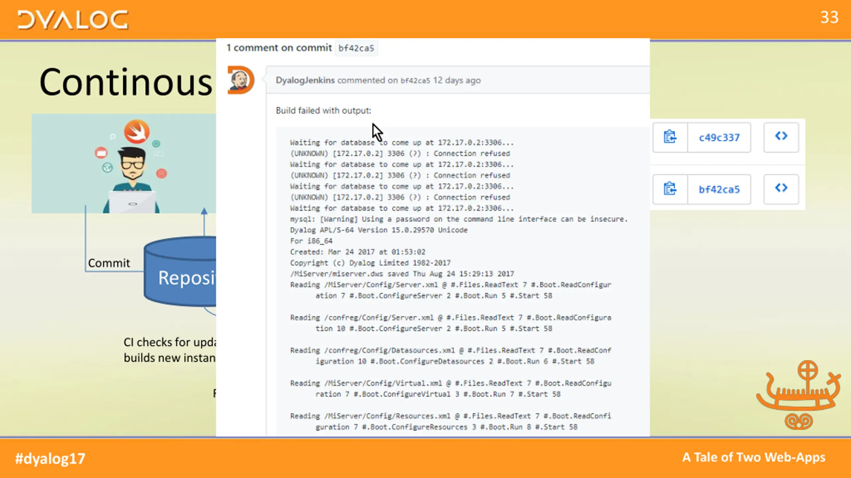Screen dimensions: 851x478
Task: Click the #dyalog17 hashtag in footer
Action: tap(50, 459)
